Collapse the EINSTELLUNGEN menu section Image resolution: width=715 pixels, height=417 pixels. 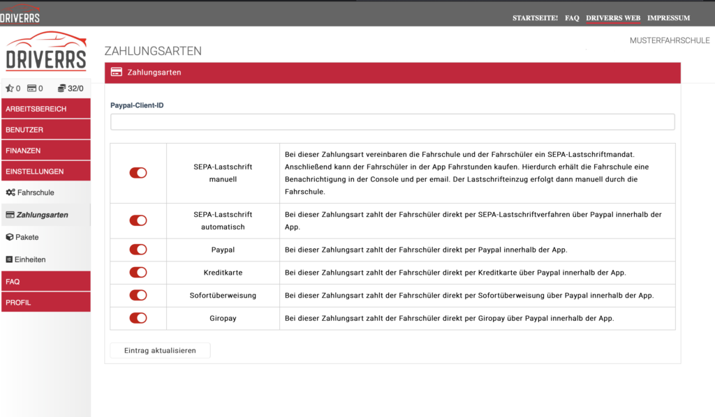[46, 172]
